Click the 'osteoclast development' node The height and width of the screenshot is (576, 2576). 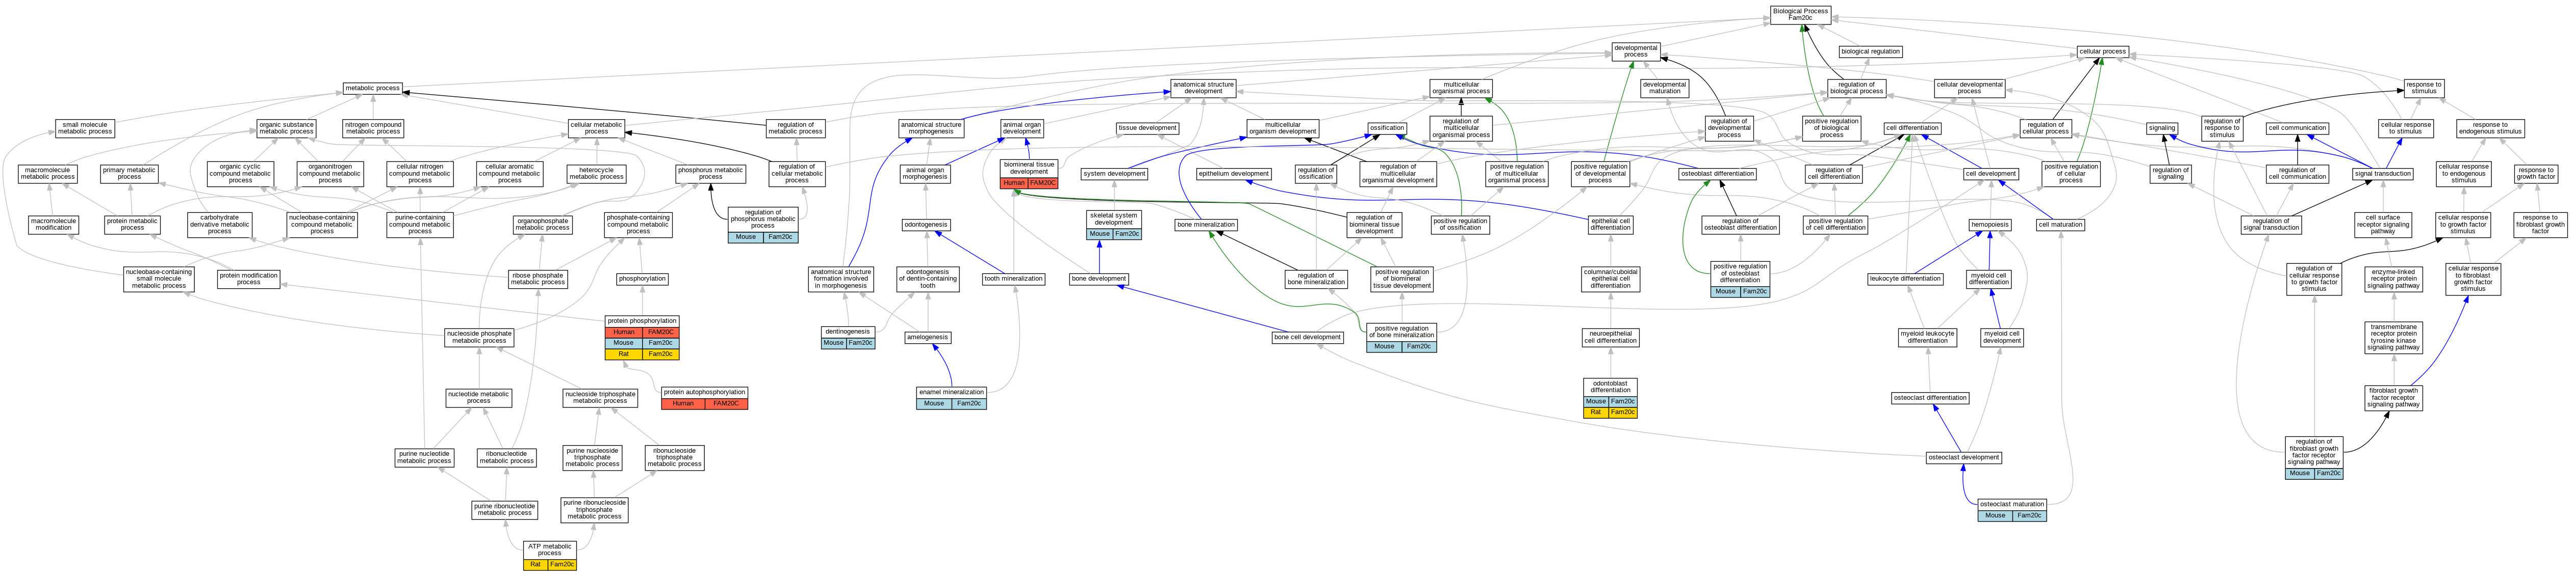click(x=1964, y=458)
